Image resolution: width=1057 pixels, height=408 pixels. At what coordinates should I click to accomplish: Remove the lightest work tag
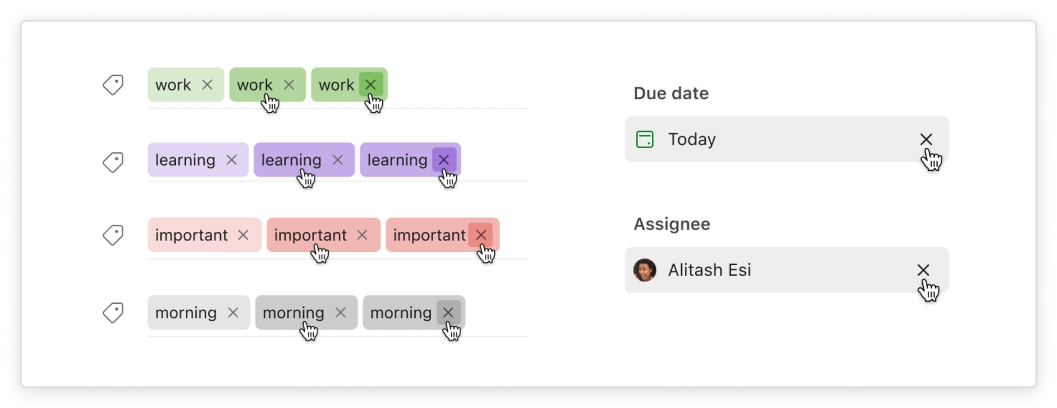[x=208, y=85]
